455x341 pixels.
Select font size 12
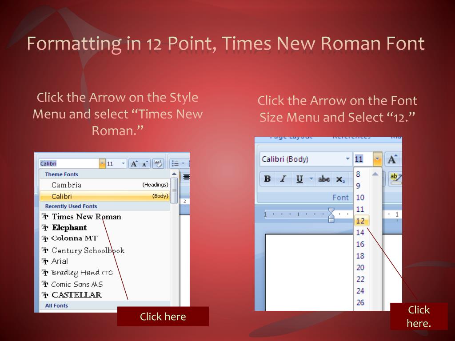pyautogui.click(x=361, y=221)
